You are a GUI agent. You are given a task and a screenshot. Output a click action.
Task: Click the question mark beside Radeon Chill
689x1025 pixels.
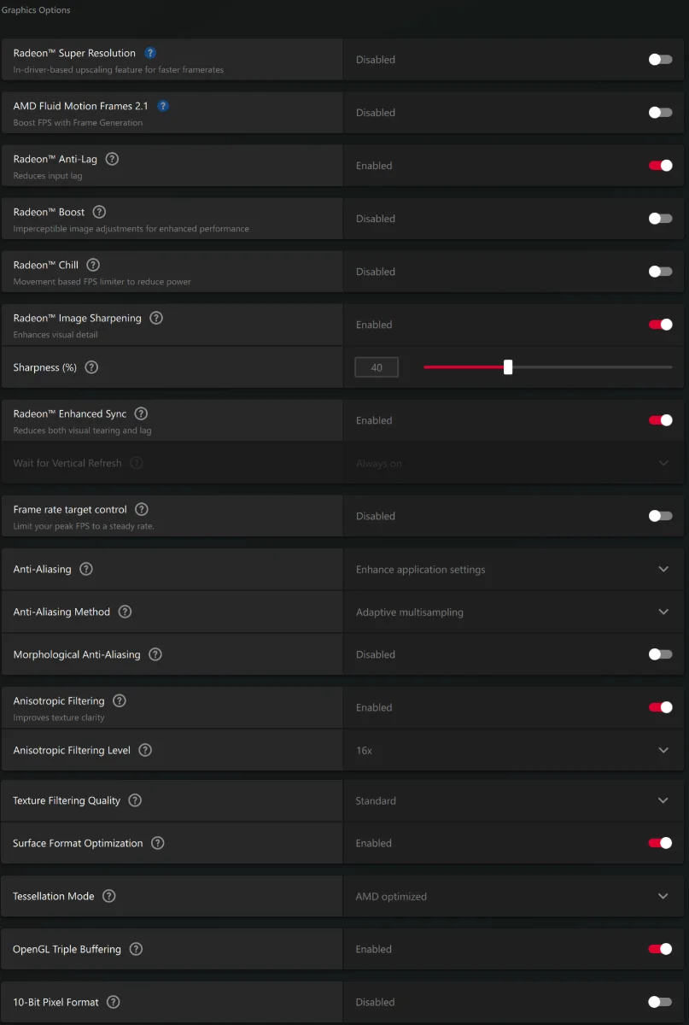tap(93, 265)
